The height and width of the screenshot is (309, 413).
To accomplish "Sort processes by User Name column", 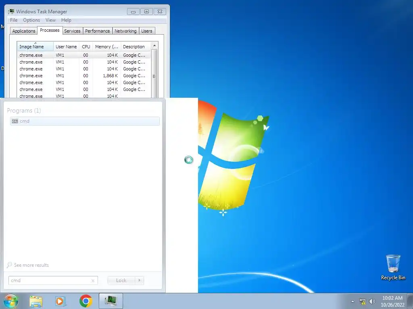I will 66,47.
